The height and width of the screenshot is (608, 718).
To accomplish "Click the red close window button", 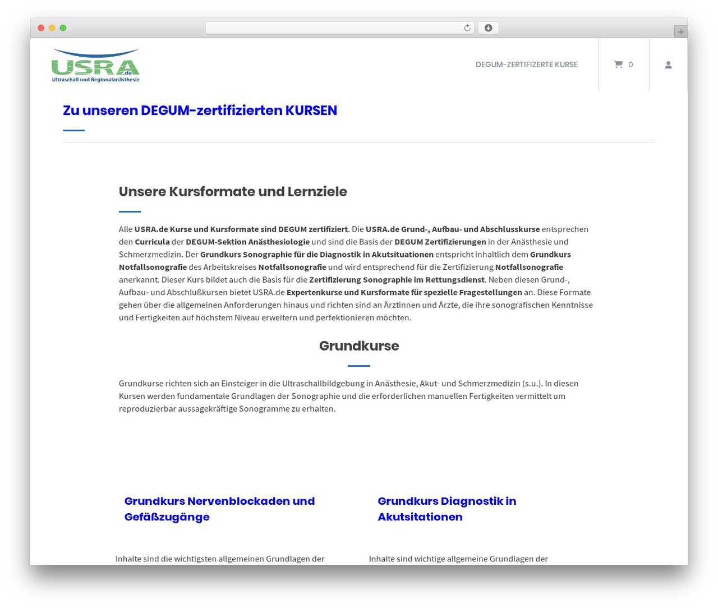I will (x=41, y=28).
